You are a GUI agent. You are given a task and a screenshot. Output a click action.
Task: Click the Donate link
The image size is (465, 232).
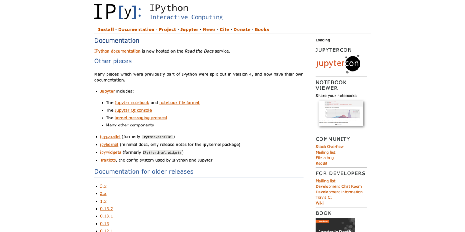[x=242, y=29]
